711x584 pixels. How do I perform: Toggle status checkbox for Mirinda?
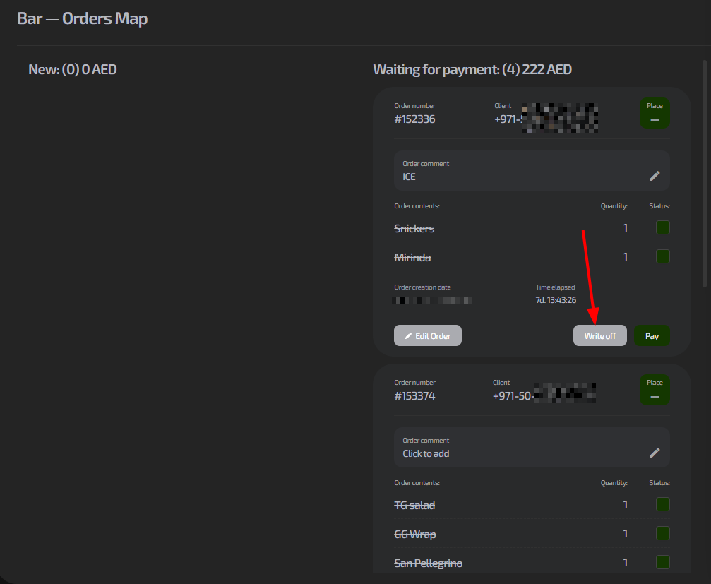[662, 256]
